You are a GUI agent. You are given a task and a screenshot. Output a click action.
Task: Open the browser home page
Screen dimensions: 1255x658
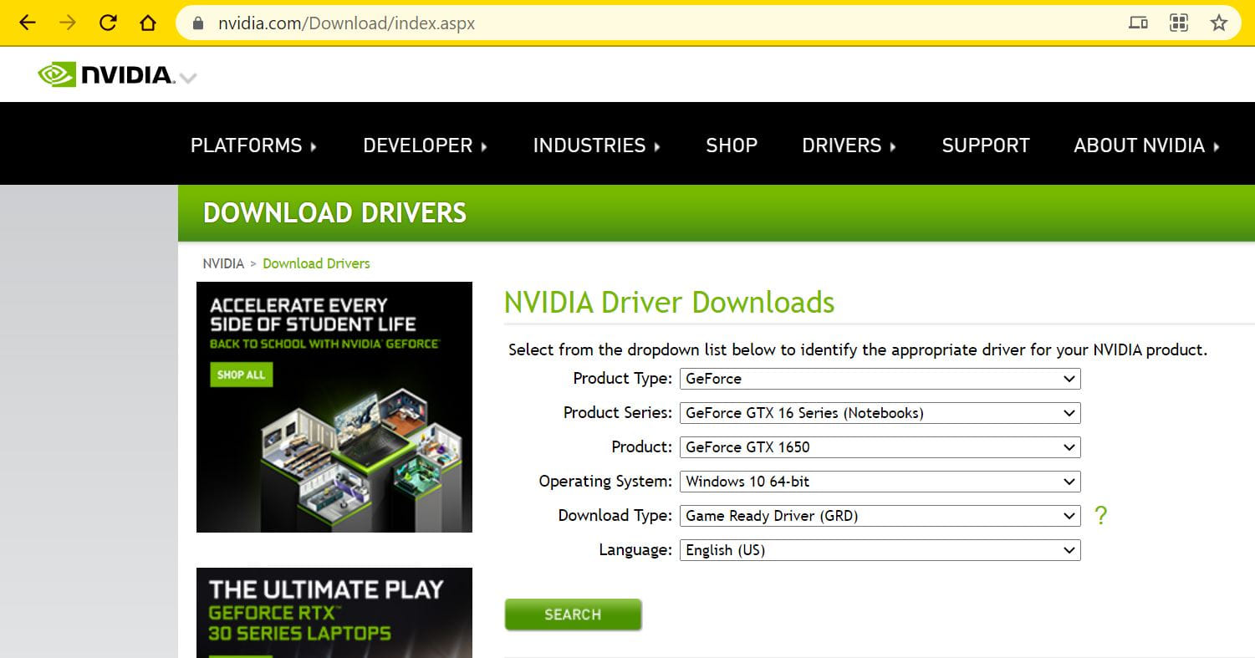147,23
